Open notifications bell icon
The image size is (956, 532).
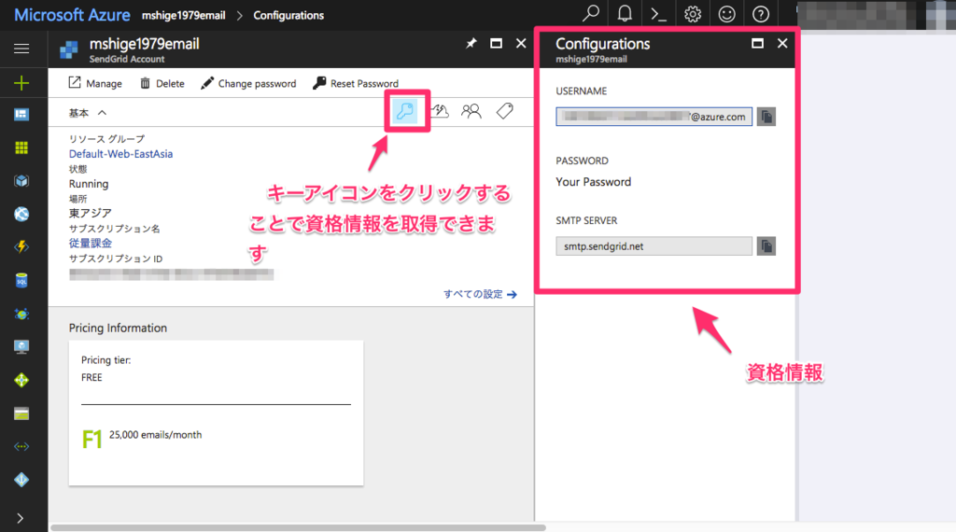pyautogui.click(x=625, y=14)
